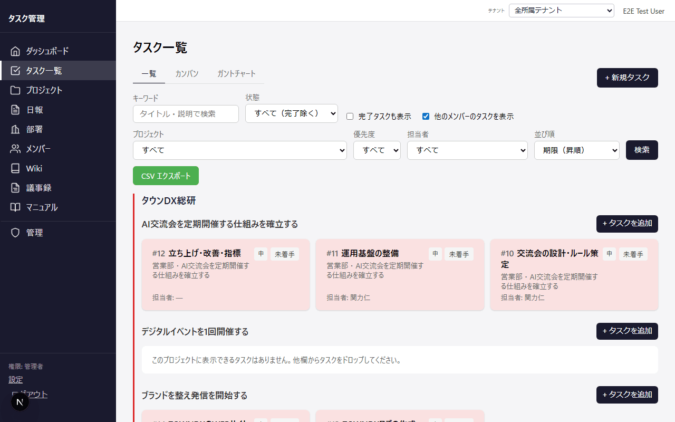Open the 全所属テナント tenant selector
675x422 pixels.
coord(561,10)
